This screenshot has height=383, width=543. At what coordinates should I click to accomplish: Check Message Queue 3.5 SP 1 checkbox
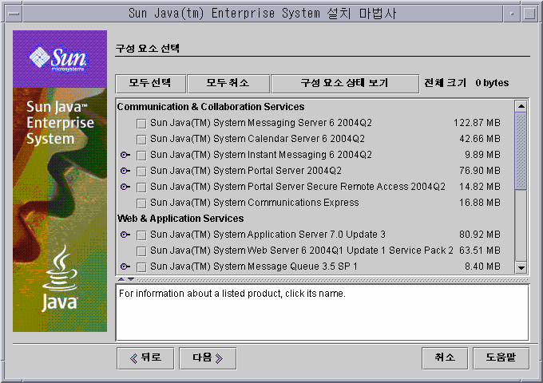(x=141, y=267)
